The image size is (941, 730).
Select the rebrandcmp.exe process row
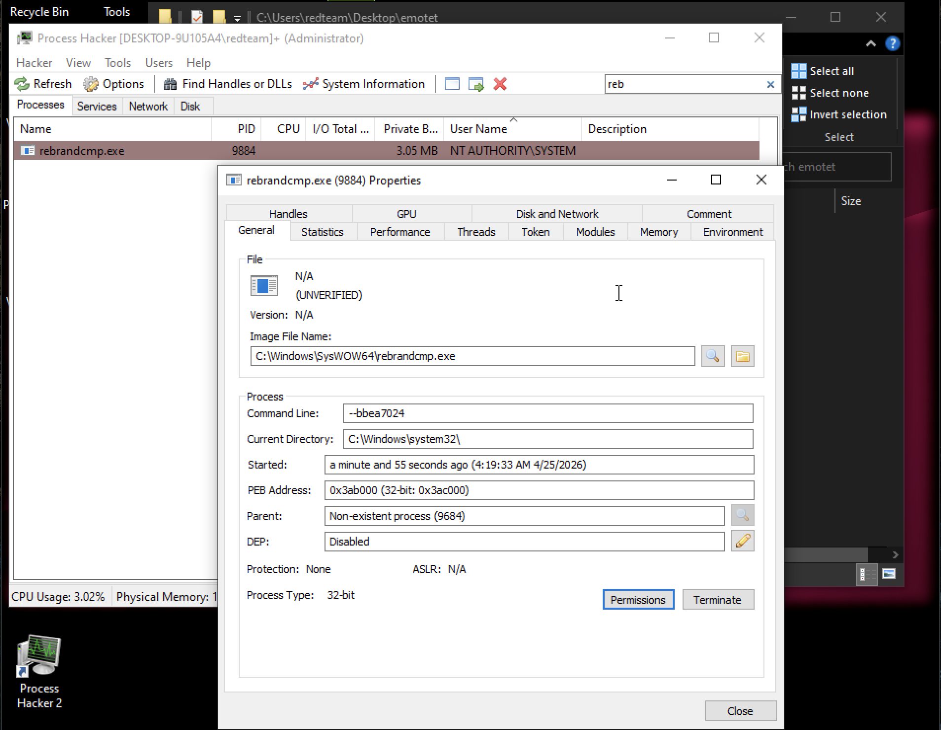point(387,150)
